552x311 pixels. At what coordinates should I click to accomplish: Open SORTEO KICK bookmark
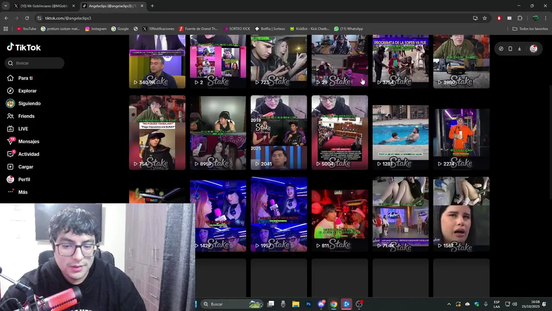[x=236, y=29]
